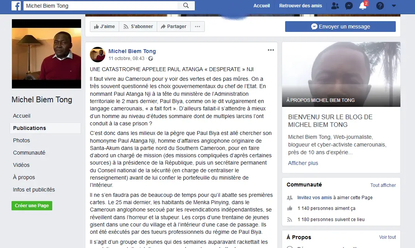Expand description with Afficher plus
415x248 pixels.
(303, 163)
